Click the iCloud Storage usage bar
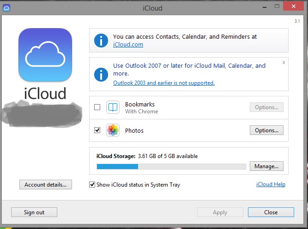 pyautogui.click(x=171, y=167)
